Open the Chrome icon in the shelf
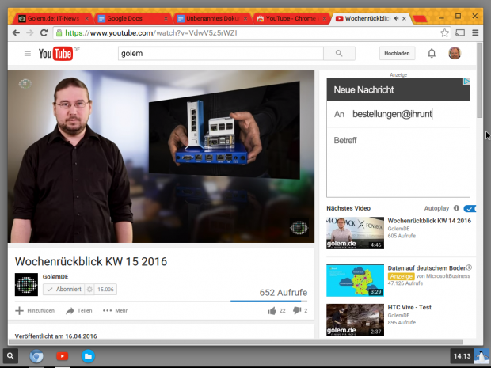The width and height of the screenshot is (491, 368). click(x=36, y=356)
